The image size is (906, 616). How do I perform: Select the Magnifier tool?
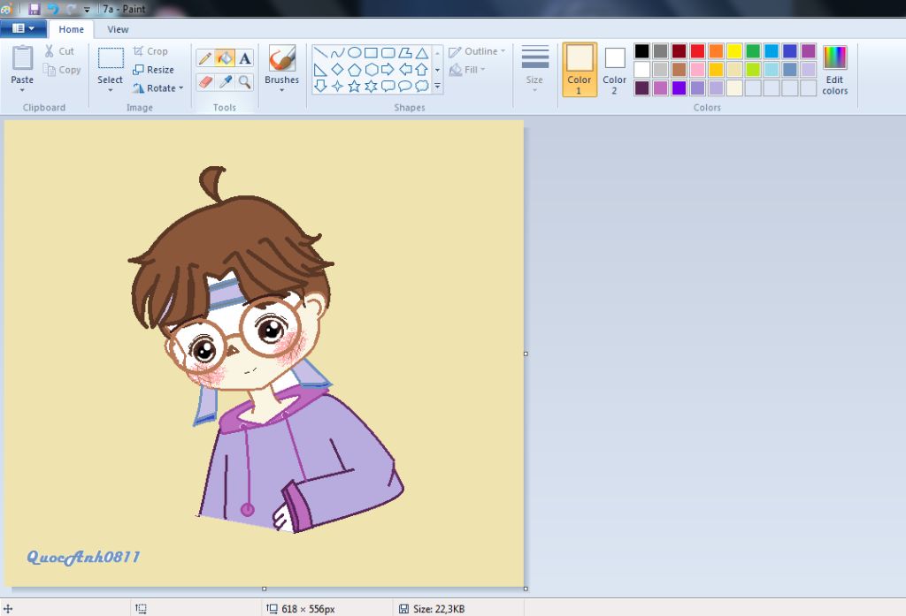click(244, 82)
